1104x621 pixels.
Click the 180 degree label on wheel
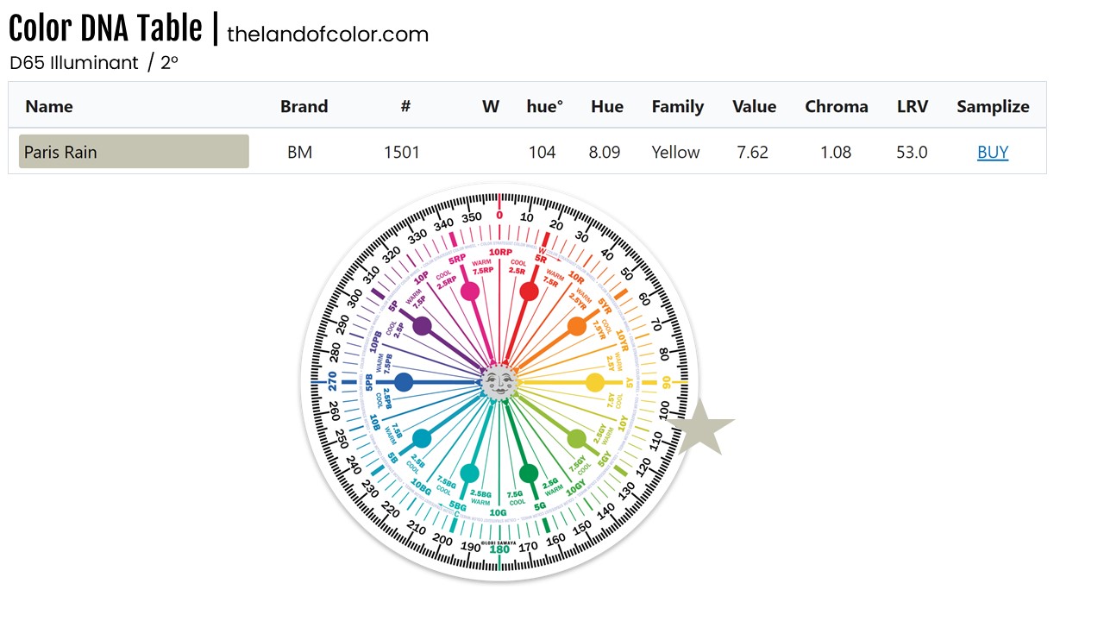[x=499, y=549]
